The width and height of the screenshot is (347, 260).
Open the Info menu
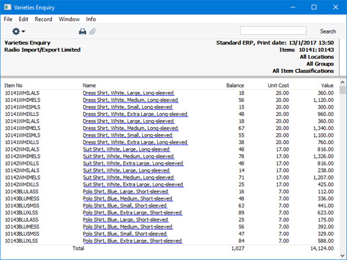click(x=91, y=19)
